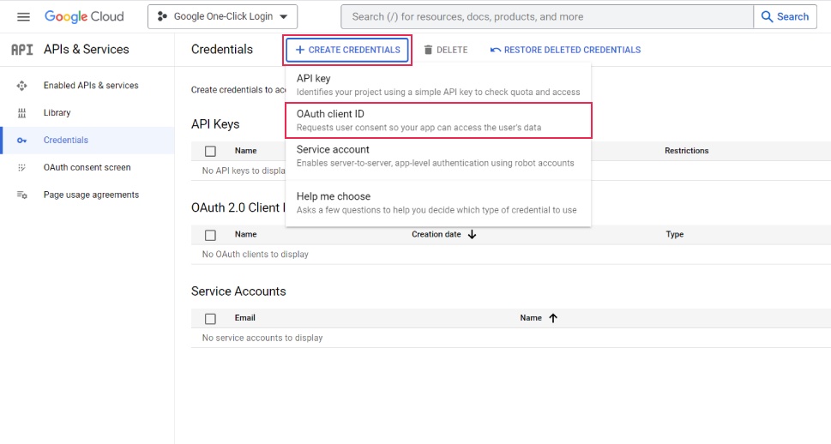The height and width of the screenshot is (444, 831).
Task: Open the Google One-Click Login project dropdown
Action: (223, 16)
